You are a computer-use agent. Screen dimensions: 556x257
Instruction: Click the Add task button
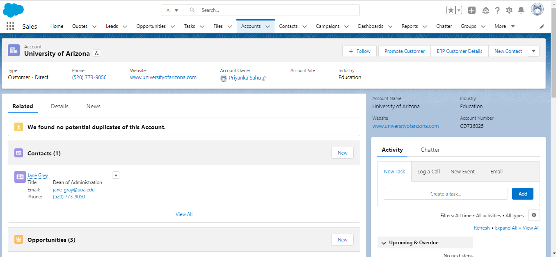pos(522,194)
